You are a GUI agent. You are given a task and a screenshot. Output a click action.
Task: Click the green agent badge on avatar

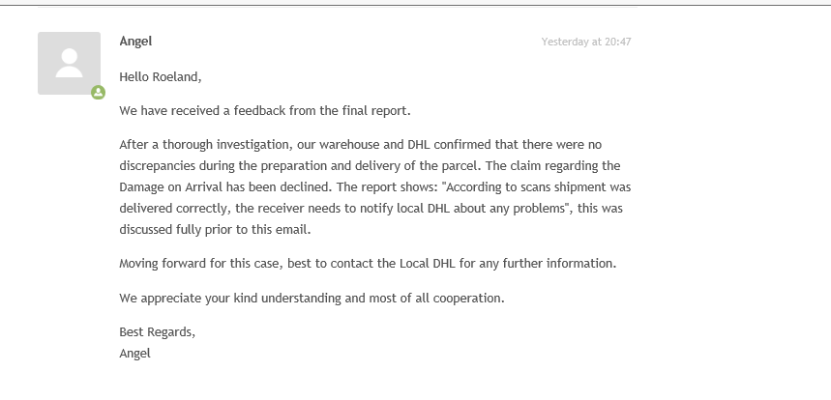click(98, 93)
